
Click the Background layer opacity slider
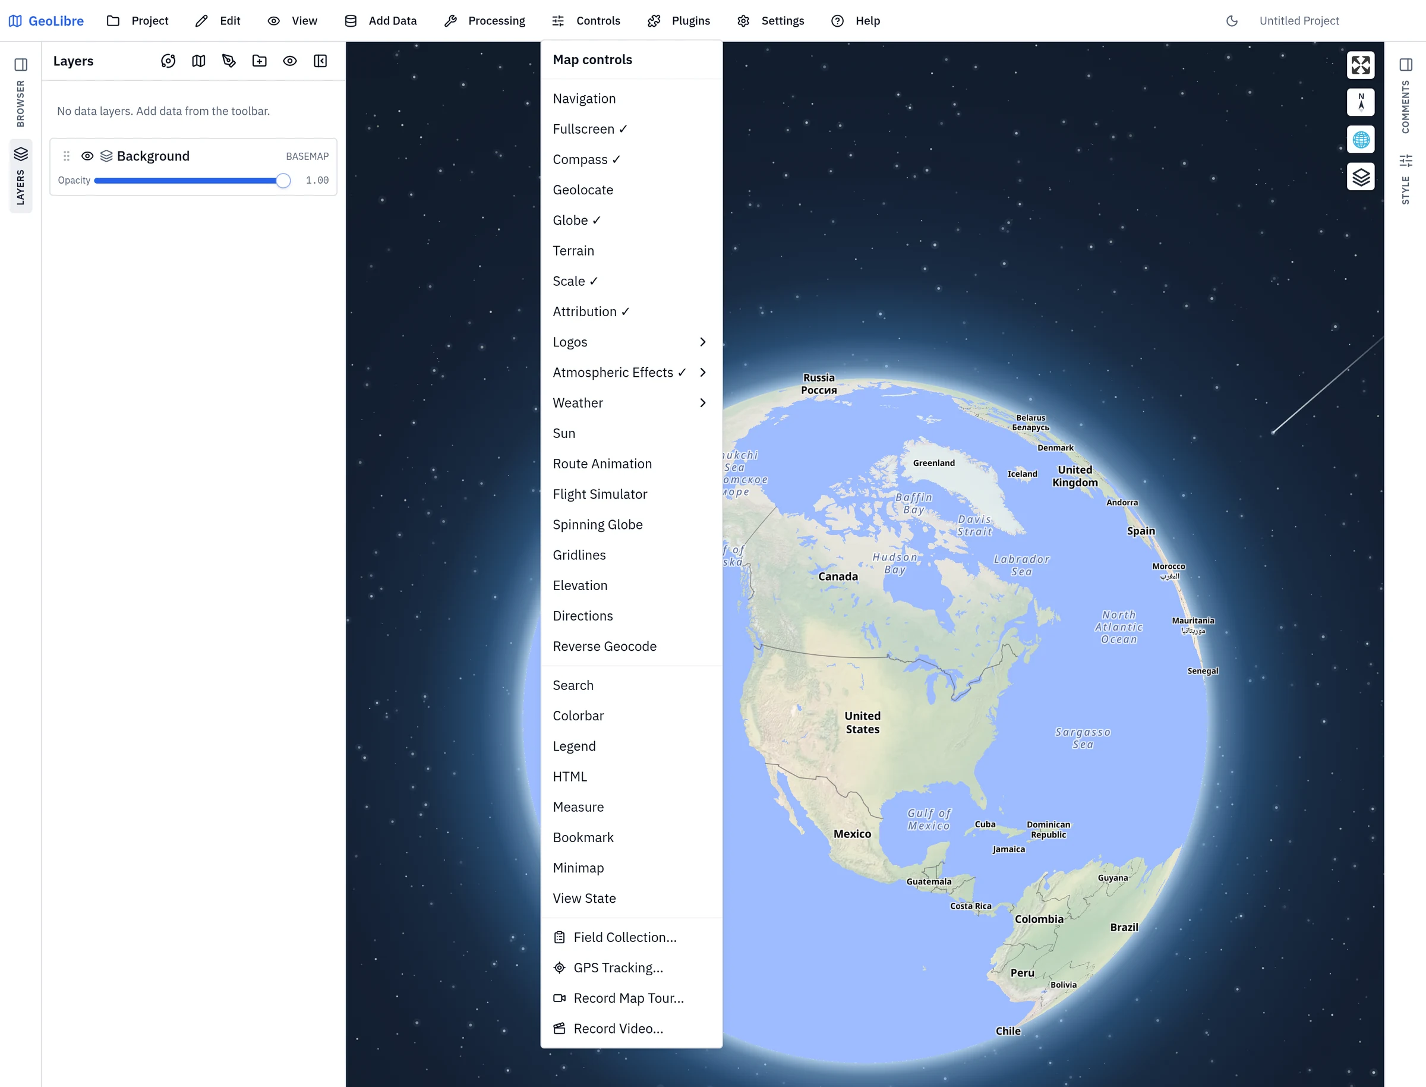pyautogui.click(x=192, y=181)
